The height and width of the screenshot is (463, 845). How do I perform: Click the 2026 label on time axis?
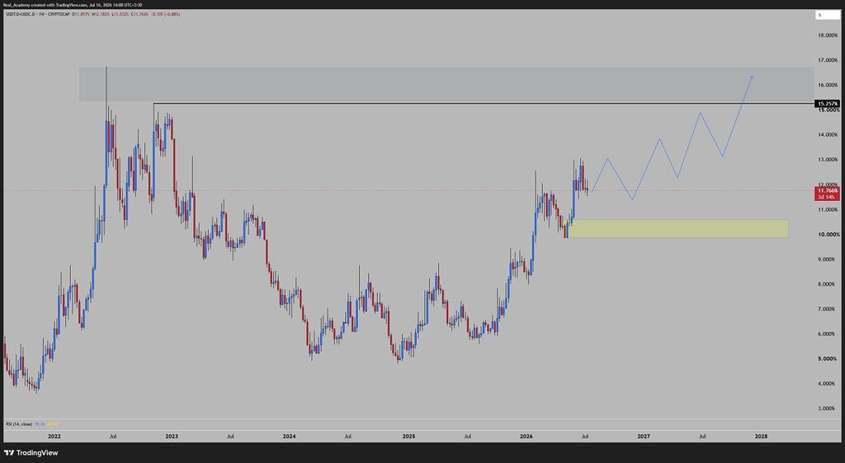coord(526,436)
